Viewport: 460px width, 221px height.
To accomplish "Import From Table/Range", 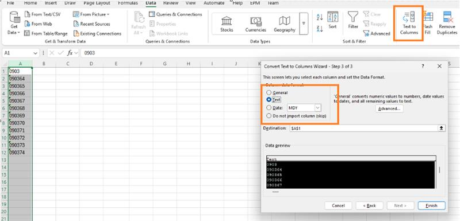I will click(46, 34).
